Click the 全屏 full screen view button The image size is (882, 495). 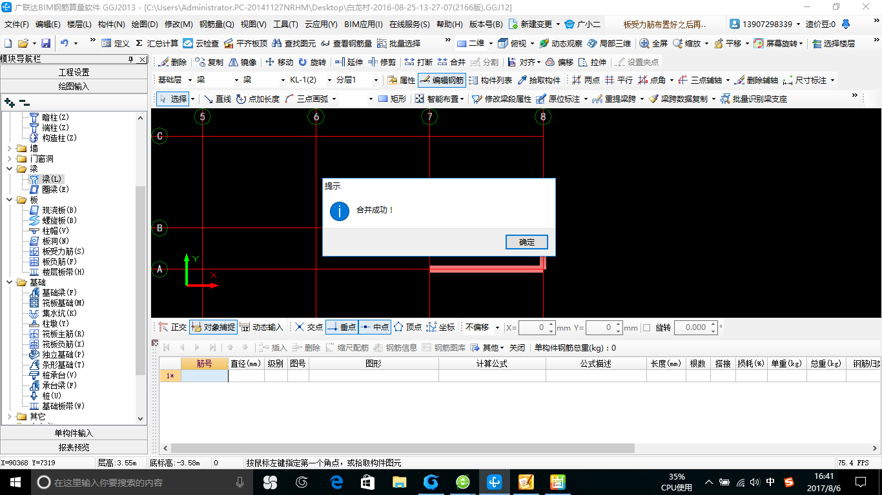click(653, 43)
